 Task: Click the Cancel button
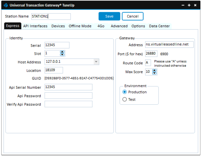coord(132,16)
